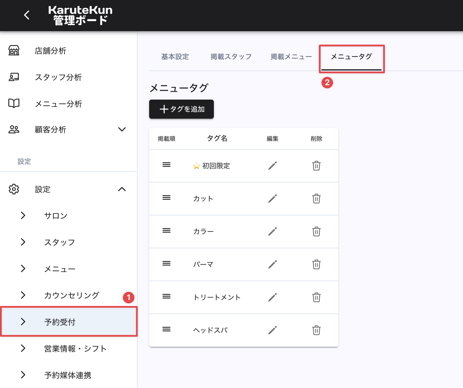Delete the カット tag with trash icon
This screenshot has width=463, height=388.
coord(316,199)
